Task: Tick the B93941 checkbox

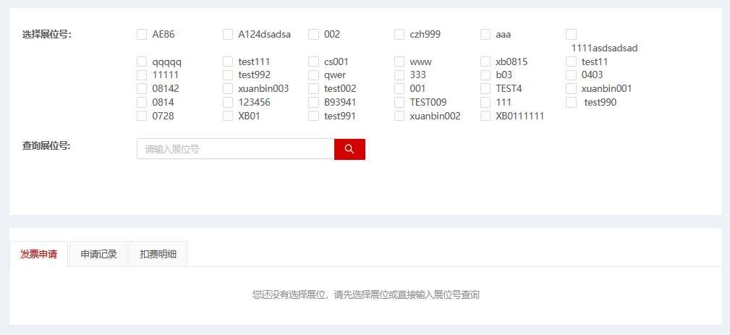Action: [x=314, y=102]
